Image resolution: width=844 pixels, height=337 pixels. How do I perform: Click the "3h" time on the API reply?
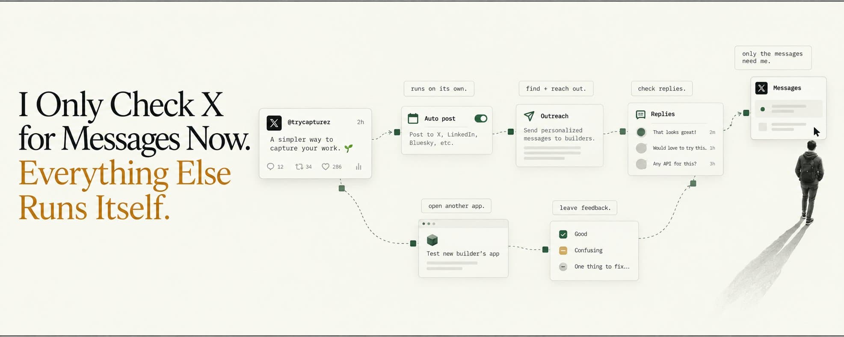(x=712, y=164)
